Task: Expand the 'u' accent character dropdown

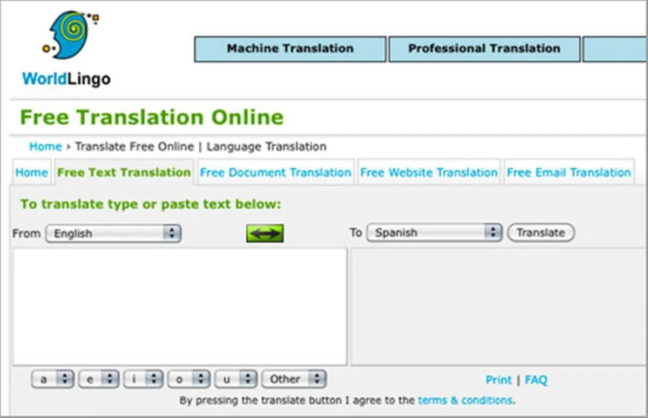Action: (x=235, y=379)
